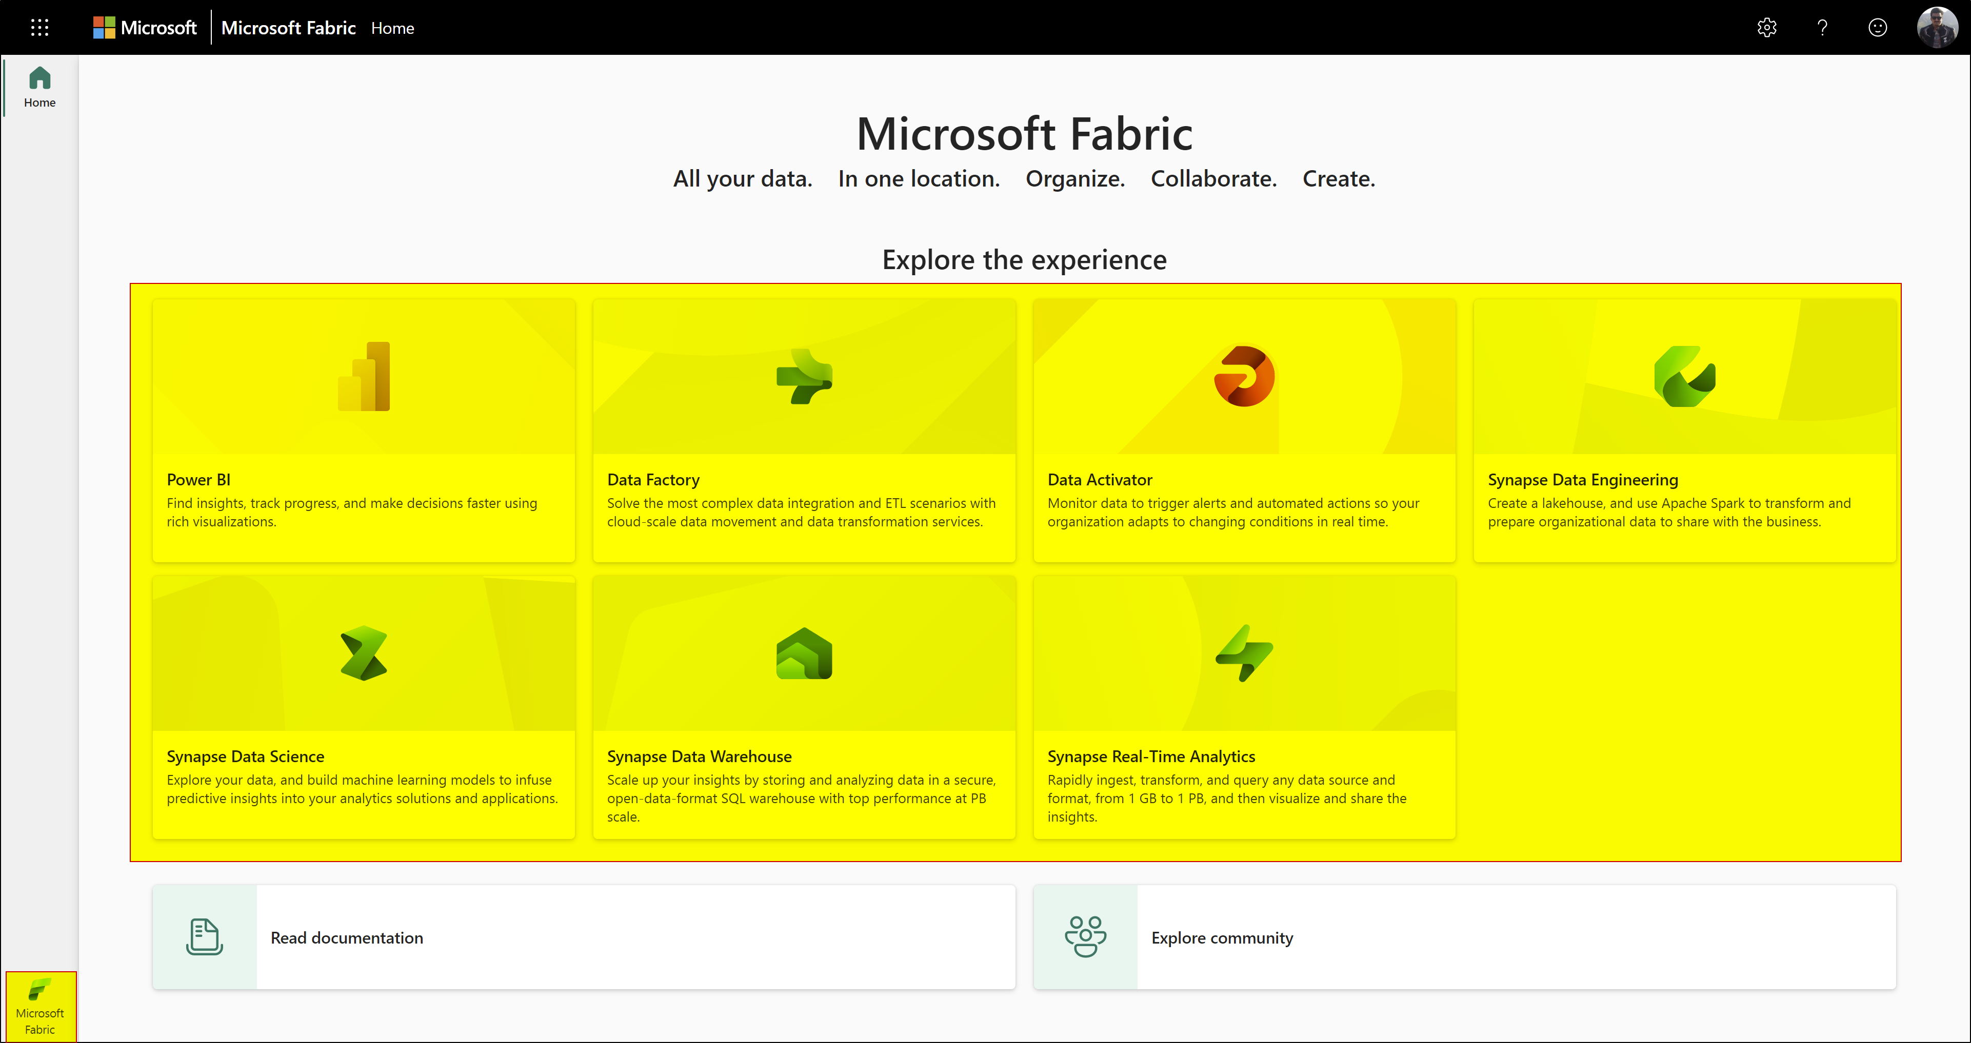Click the Synapse Data Engineering description text
Image resolution: width=1971 pixels, height=1043 pixels.
(1669, 513)
